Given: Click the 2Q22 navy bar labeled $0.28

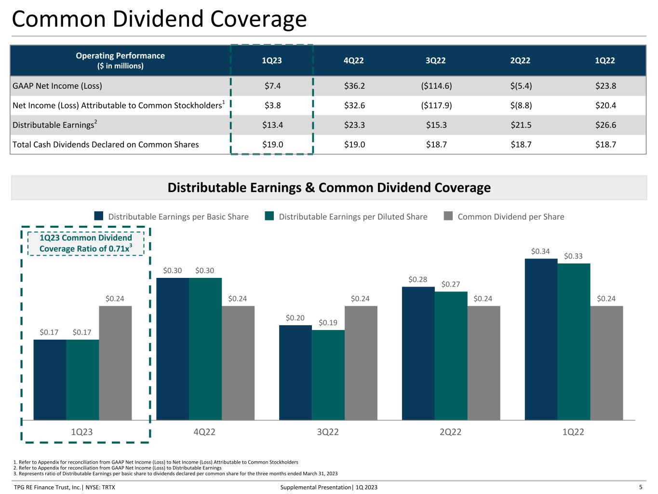Looking at the screenshot, I should (418, 354).
